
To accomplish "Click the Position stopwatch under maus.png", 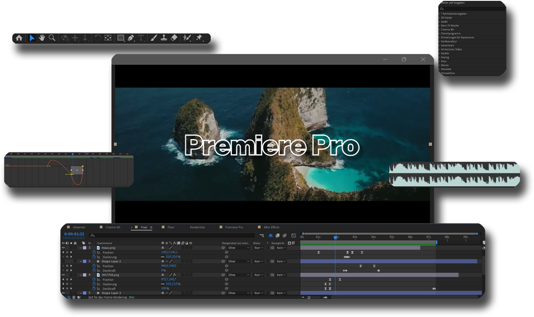I will [94, 253].
